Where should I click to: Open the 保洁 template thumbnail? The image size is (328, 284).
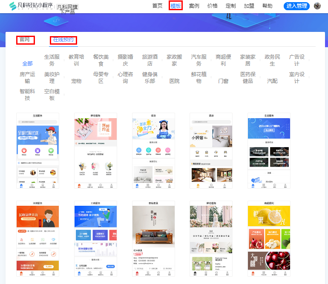click(153, 151)
